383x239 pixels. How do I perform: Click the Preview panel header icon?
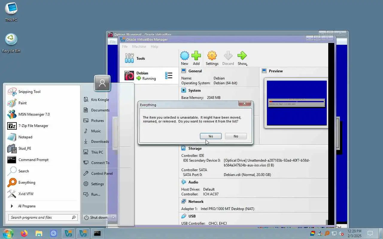pyautogui.click(x=264, y=71)
